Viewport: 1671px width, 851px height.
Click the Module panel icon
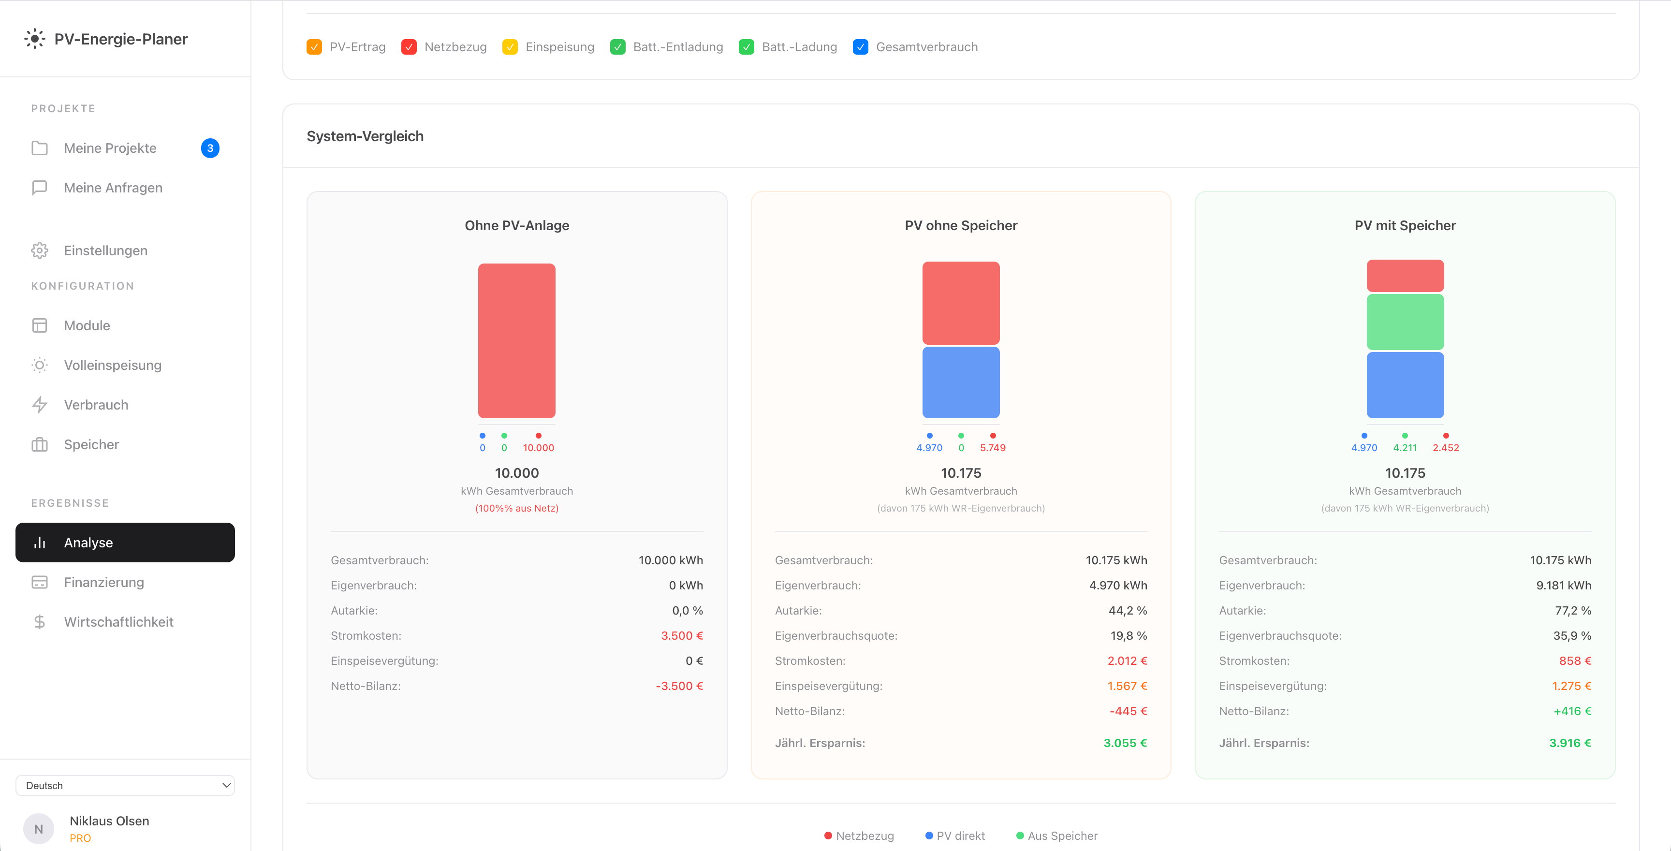pyautogui.click(x=40, y=325)
